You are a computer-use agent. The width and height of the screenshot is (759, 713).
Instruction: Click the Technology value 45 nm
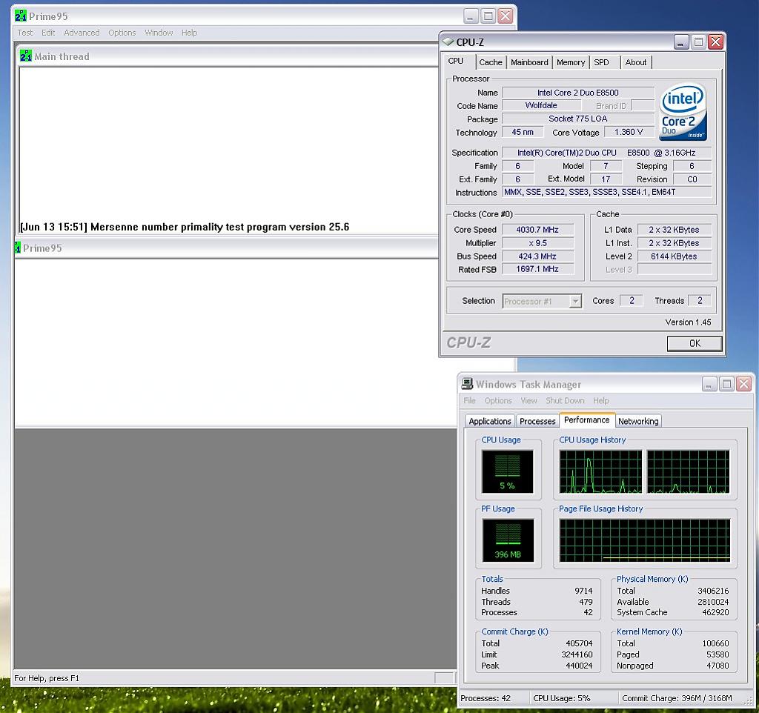tap(523, 132)
